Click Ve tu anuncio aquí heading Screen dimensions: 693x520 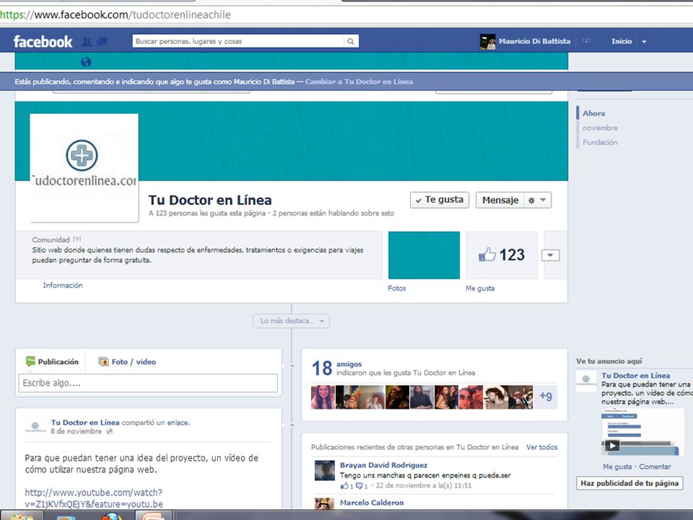pos(609,361)
